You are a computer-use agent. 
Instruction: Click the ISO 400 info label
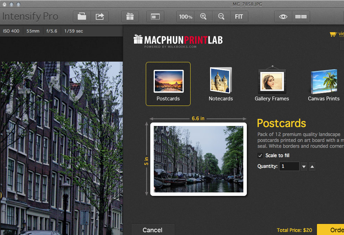click(11, 31)
